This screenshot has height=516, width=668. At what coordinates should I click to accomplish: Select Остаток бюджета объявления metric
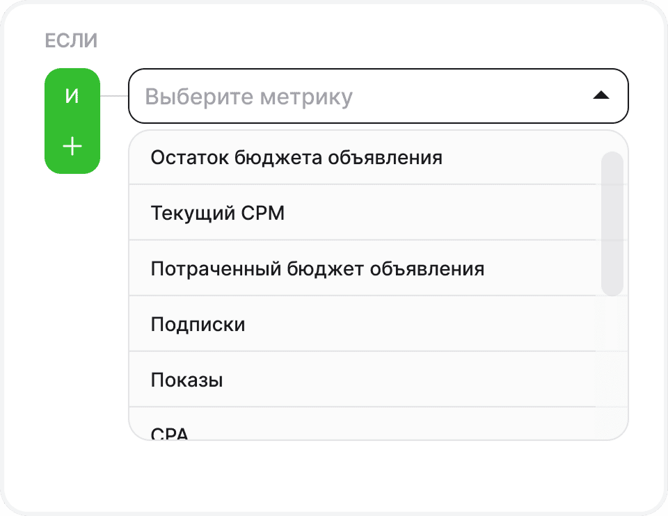[296, 157]
